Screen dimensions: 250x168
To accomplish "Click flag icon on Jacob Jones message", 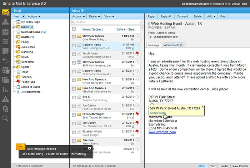I will 137,54.
